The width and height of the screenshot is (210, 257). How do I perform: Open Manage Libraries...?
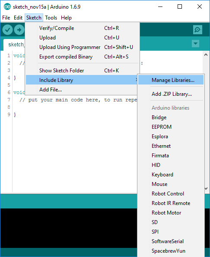[x=171, y=80]
